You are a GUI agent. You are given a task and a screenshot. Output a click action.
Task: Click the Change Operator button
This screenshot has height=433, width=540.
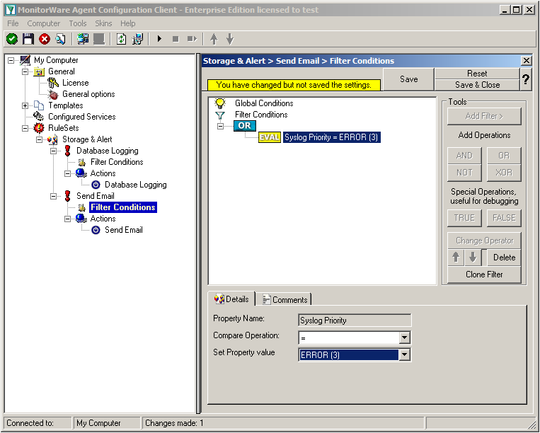tap(484, 241)
